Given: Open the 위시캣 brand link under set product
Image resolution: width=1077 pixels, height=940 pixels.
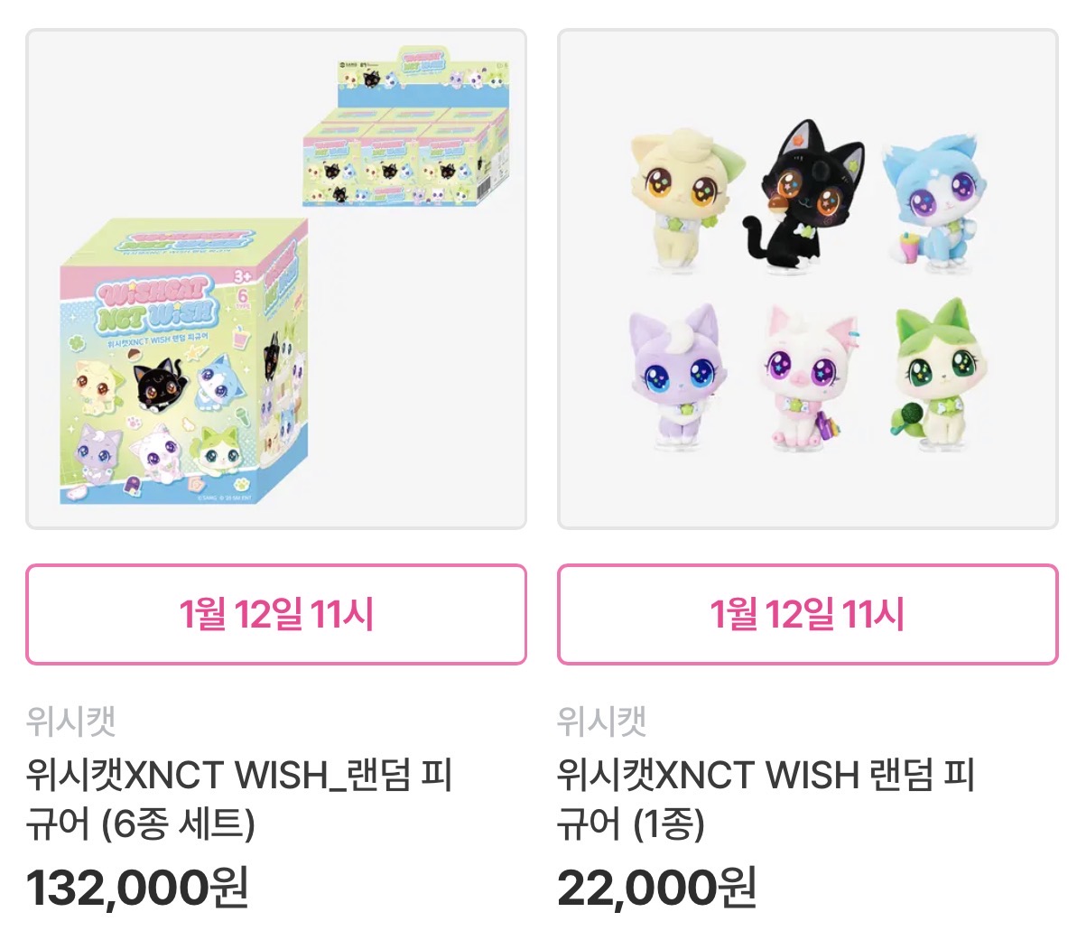Looking at the screenshot, I should click(70, 721).
